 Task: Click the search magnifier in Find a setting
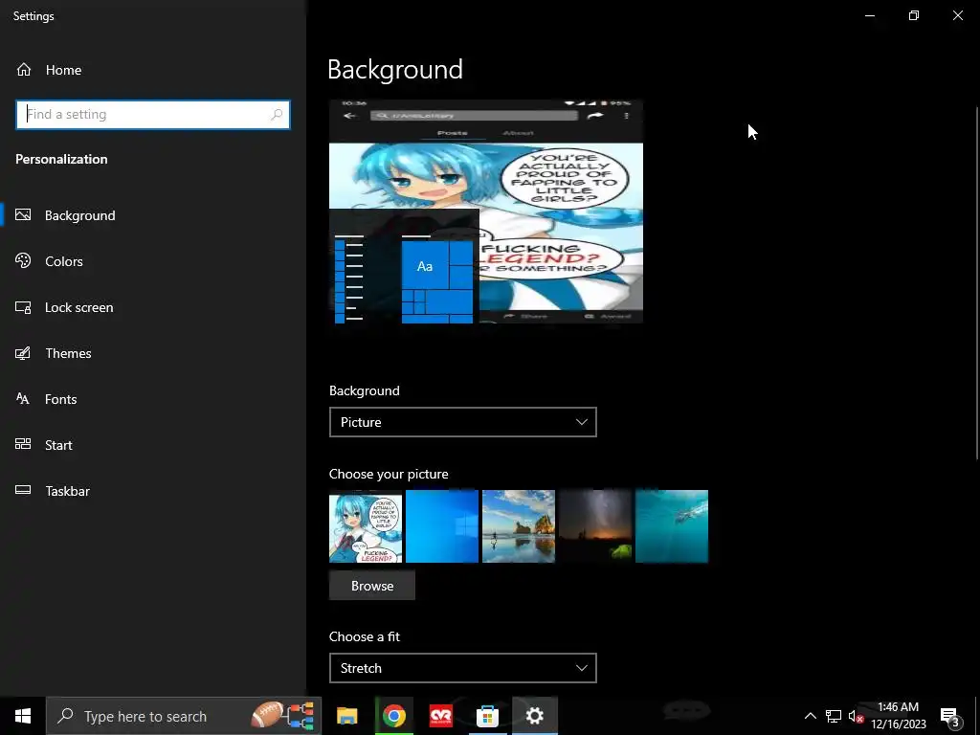point(277,115)
